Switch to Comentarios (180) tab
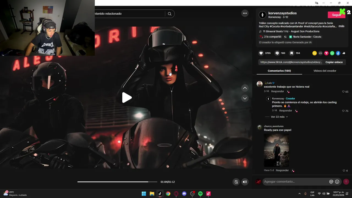The height and width of the screenshot is (198, 352). coord(279,71)
